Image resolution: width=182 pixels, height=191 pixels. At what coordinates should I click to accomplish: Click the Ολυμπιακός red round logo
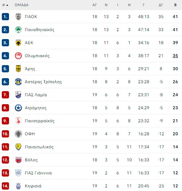(x=18, y=56)
